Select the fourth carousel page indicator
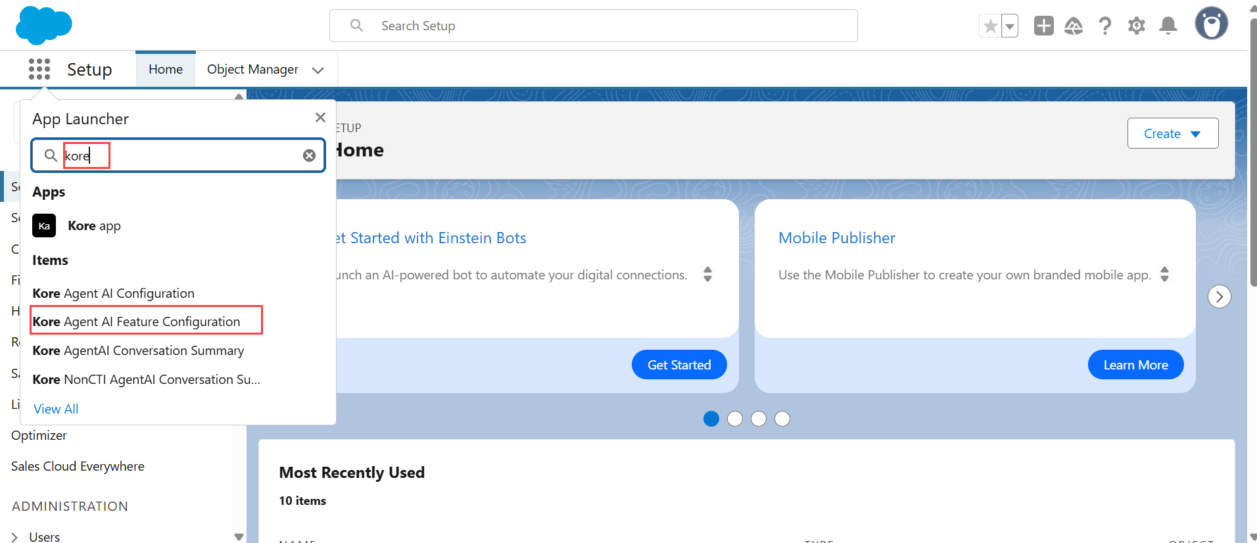This screenshot has height=543, width=1257. [782, 419]
